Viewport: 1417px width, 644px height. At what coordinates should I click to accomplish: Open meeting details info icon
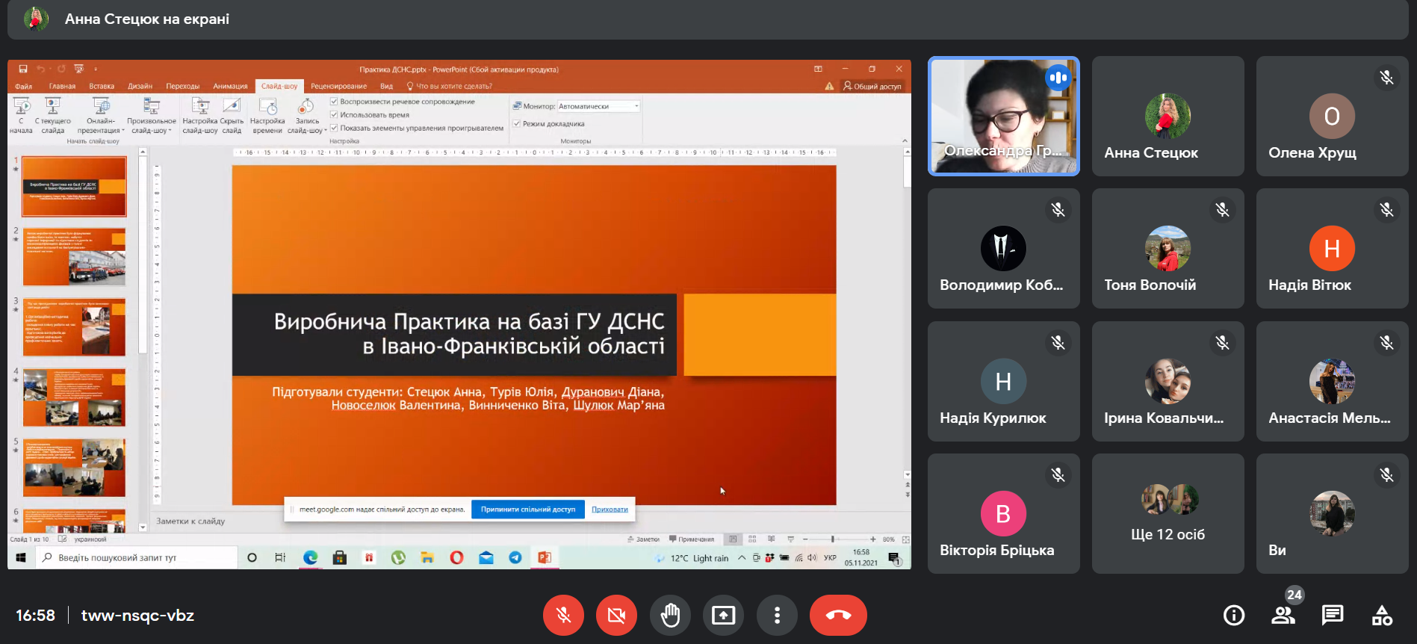point(1233,615)
